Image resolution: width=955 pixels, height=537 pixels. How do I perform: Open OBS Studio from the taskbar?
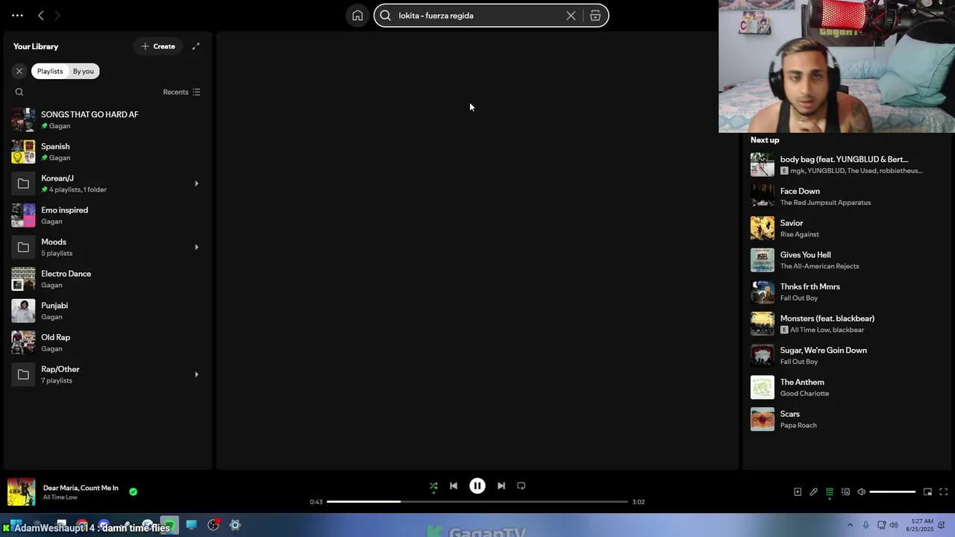[213, 525]
